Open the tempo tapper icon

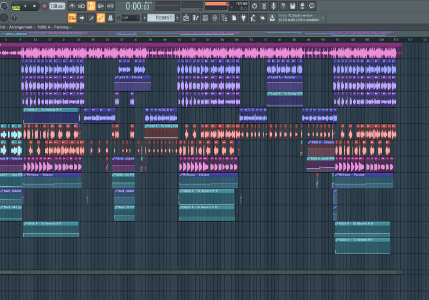tap(253, 18)
